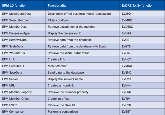Select the Retrieve the Work Status value cell
Image resolution: width=165 pixels, height=115 pixels.
[83, 53]
